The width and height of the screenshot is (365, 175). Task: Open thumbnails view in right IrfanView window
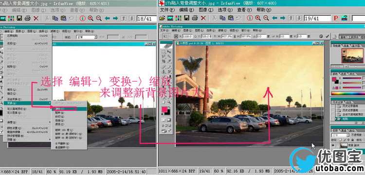(x=178, y=18)
